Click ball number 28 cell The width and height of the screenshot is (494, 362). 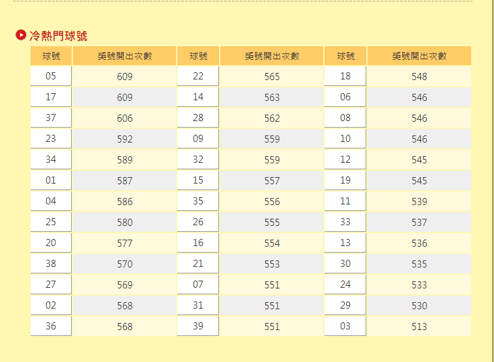pyautogui.click(x=198, y=117)
